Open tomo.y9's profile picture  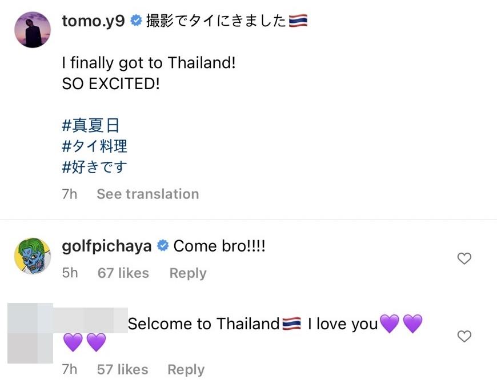coord(33,30)
